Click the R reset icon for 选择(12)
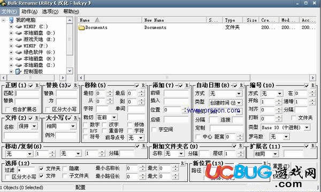The height and width of the screenshot is (192, 321). tap(182, 163)
